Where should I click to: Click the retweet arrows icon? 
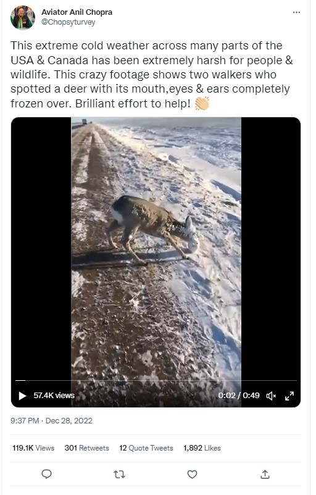coord(119,474)
